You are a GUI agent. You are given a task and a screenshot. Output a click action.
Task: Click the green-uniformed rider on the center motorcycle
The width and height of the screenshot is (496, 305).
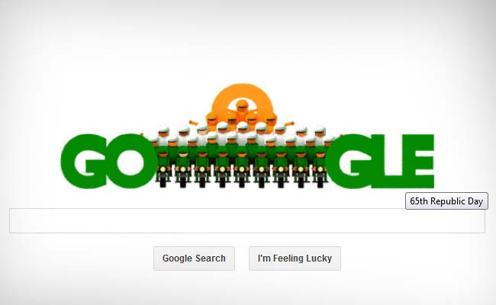[242, 158]
